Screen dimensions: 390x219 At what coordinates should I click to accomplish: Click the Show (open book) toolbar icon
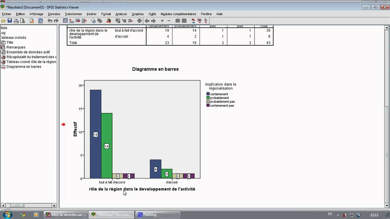pyautogui.click(x=178, y=21)
